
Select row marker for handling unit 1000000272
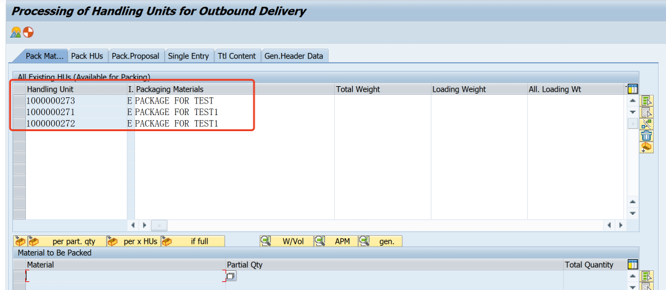(20, 124)
